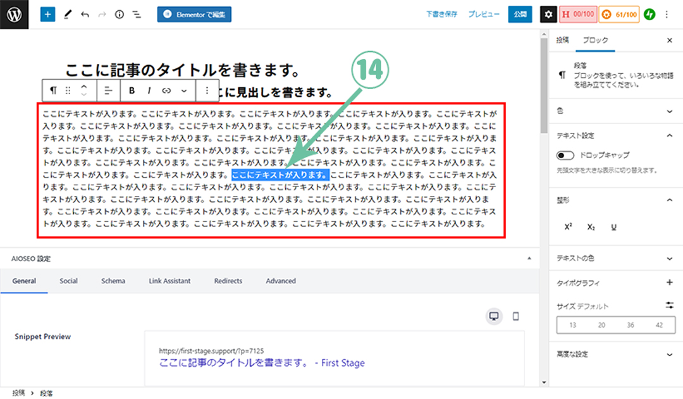The height and width of the screenshot is (399, 683).
Task: Select font size 20 preset
Action: pyautogui.click(x=601, y=325)
